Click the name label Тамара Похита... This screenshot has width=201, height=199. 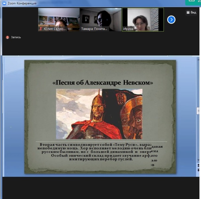(94, 29)
